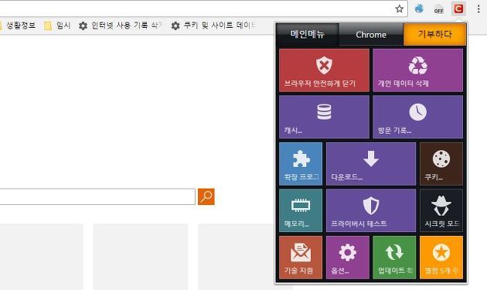This screenshot has width=487, height=290.
Task: Open the 다운로드 arrow tile
Action: click(x=371, y=164)
